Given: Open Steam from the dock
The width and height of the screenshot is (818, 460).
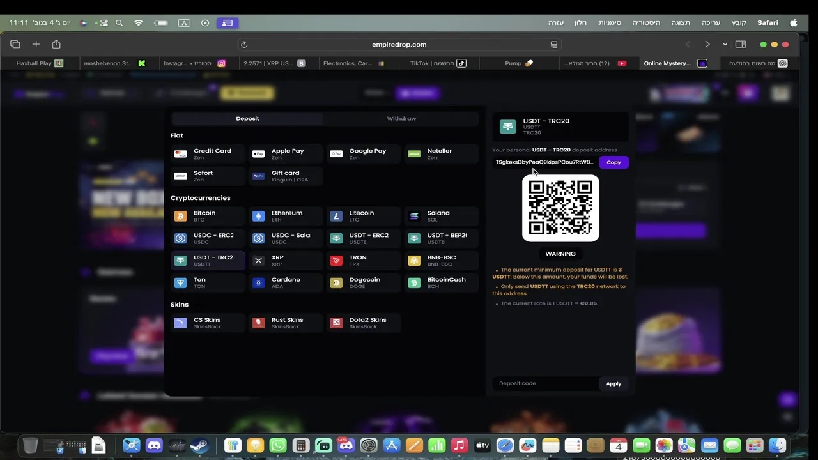Looking at the screenshot, I should click(x=200, y=445).
